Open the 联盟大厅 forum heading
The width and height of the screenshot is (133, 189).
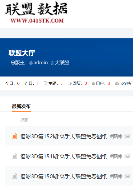[x=22, y=53]
